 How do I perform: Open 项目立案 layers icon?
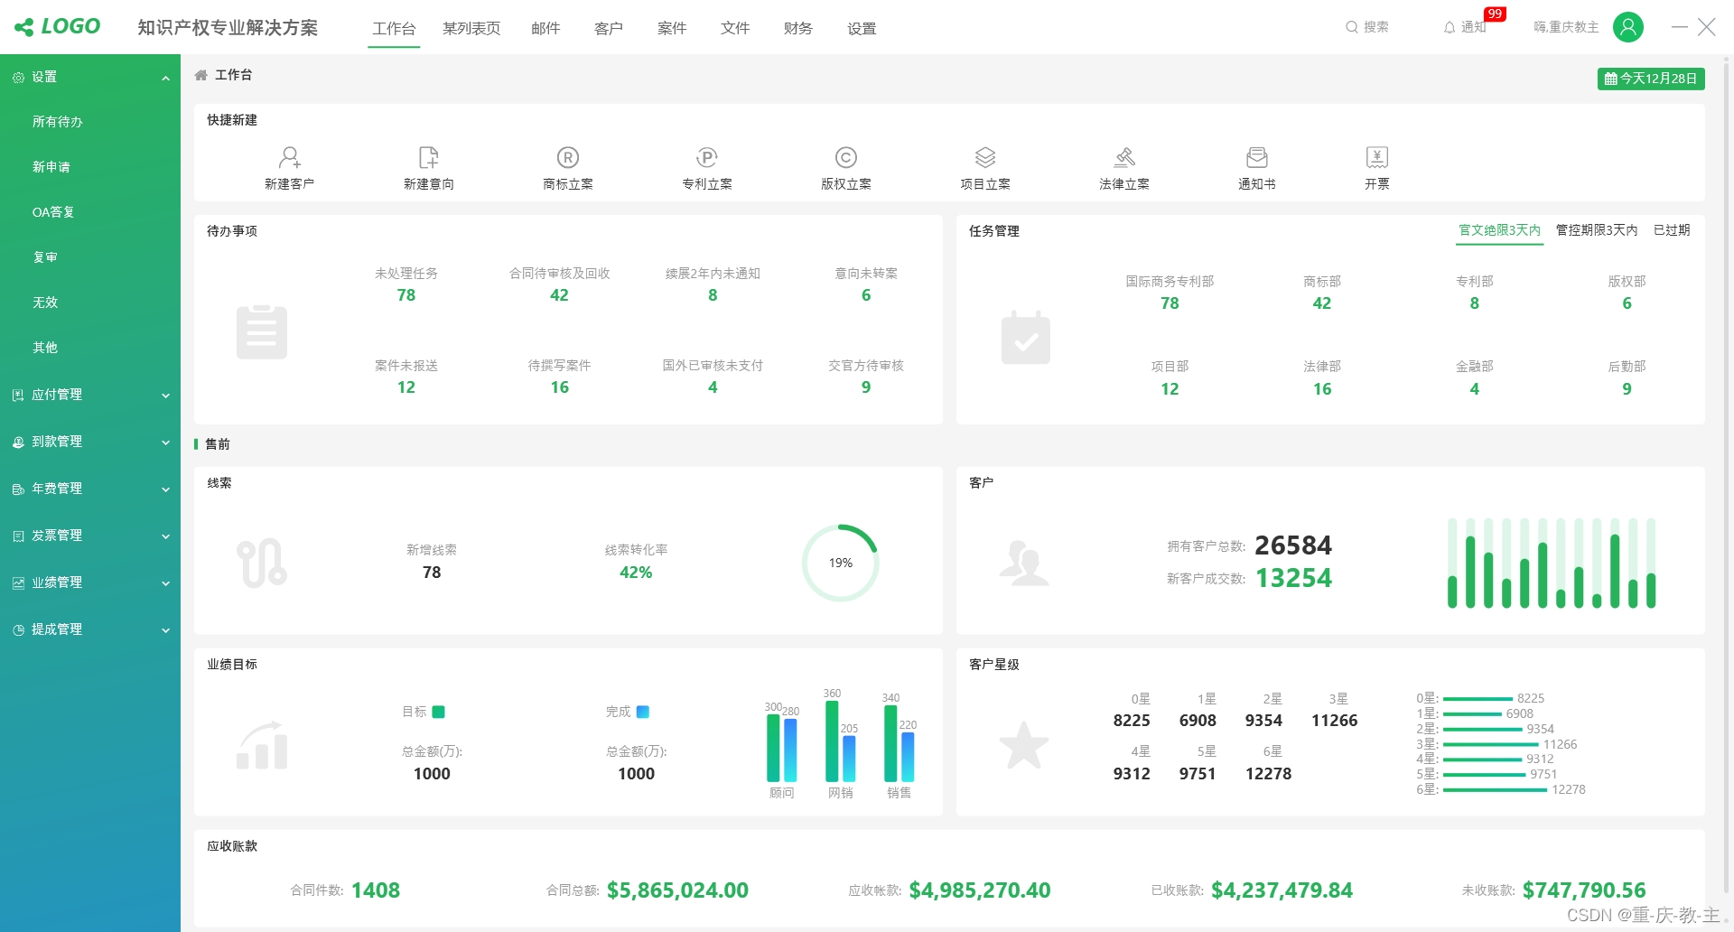(985, 157)
